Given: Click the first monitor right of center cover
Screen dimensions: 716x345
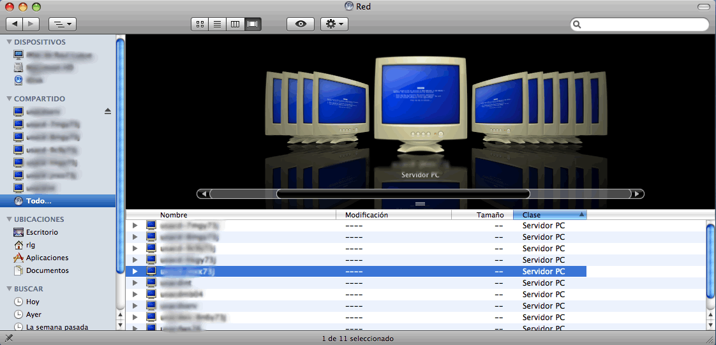Looking at the screenshot, I should point(500,106).
